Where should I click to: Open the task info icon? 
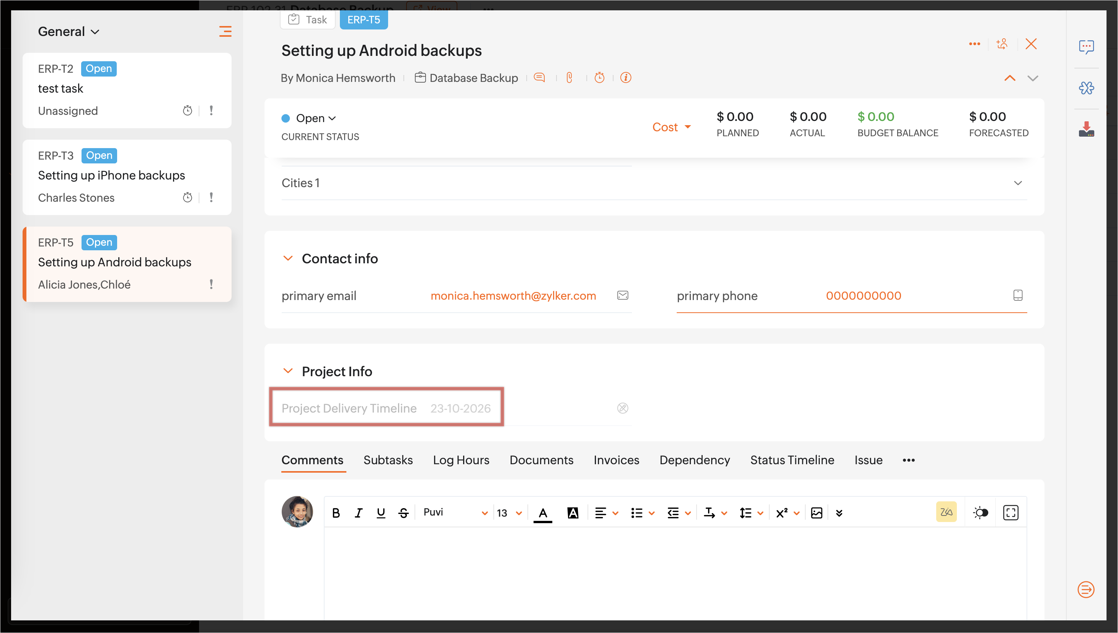click(625, 78)
